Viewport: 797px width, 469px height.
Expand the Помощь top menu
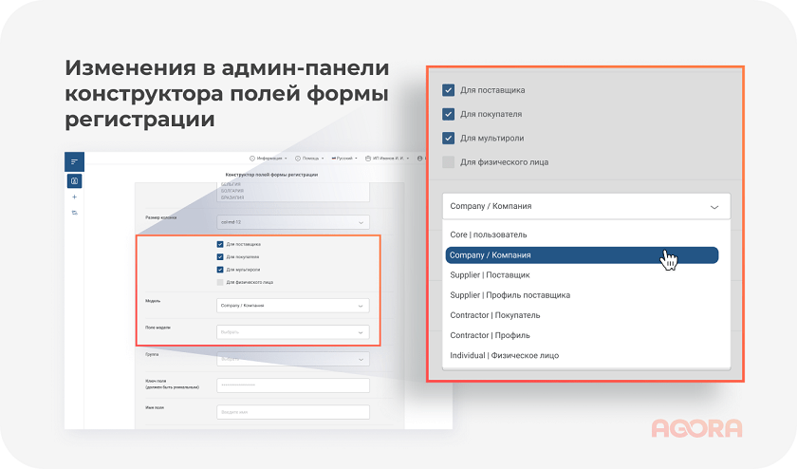click(x=309, y=159)
